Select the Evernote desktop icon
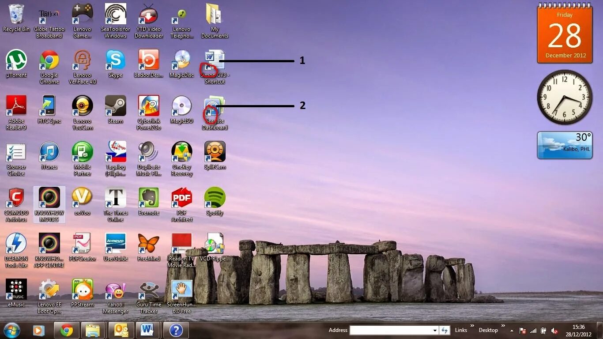Image resolution: width=603 pixels, height=339 pixels. coord(149,198)
